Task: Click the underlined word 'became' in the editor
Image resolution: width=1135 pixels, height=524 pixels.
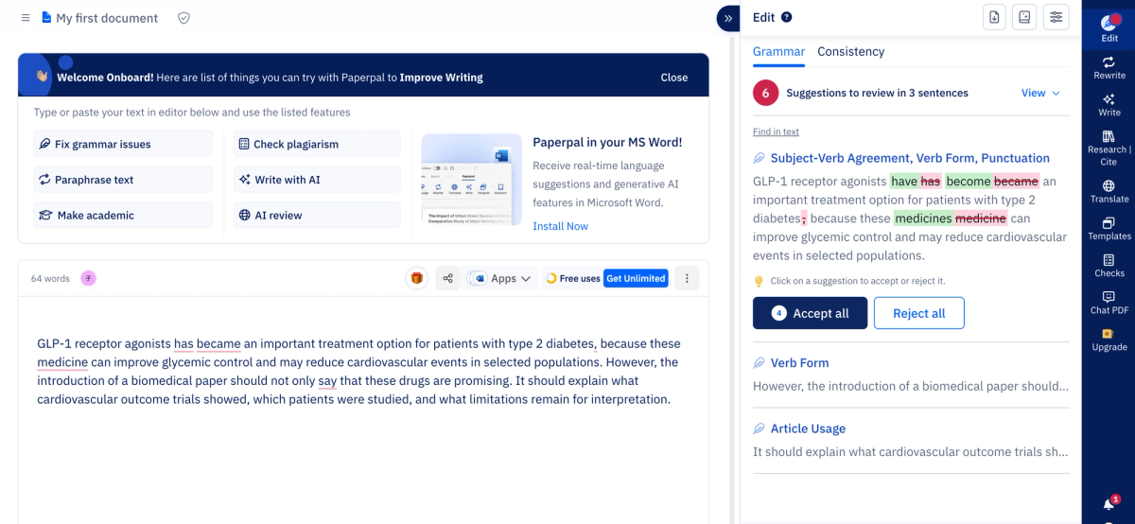Action: (219, 343)
